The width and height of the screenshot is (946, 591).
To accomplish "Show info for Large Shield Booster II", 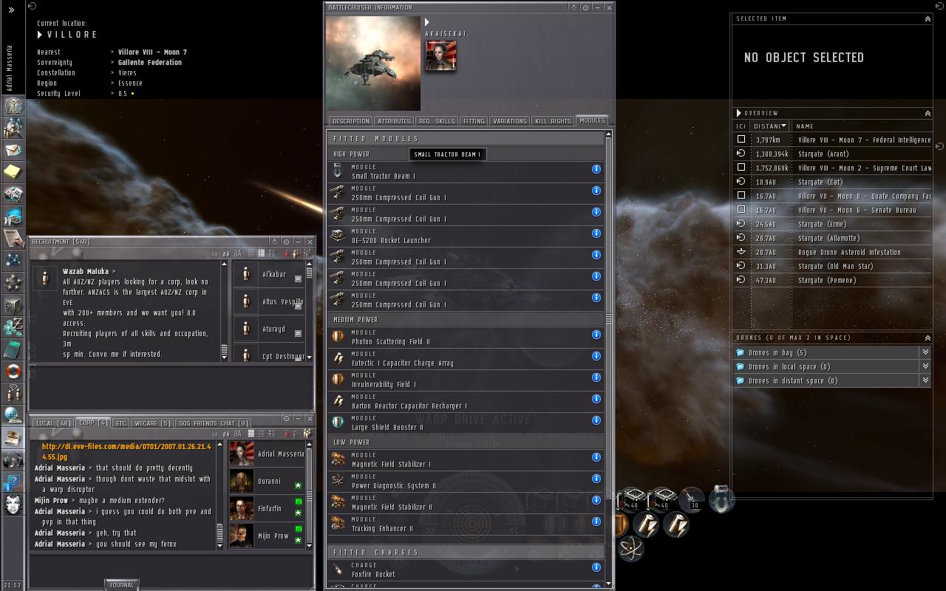I will (x=596, y=420).
